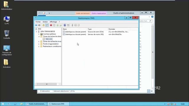Click the new record toolbar icon

[x=79, y=25]
